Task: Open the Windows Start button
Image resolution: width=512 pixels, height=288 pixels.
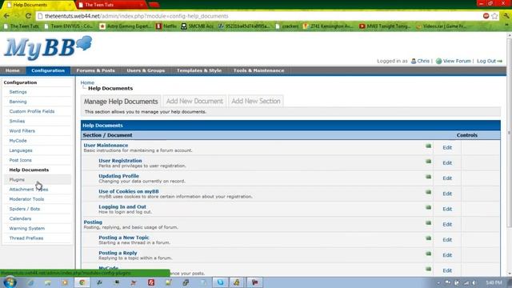Action: click(x=10, y=282)
